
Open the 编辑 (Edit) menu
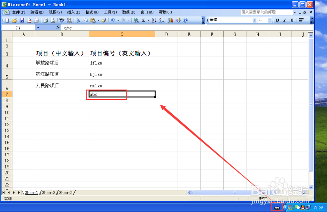click(37, 12)
